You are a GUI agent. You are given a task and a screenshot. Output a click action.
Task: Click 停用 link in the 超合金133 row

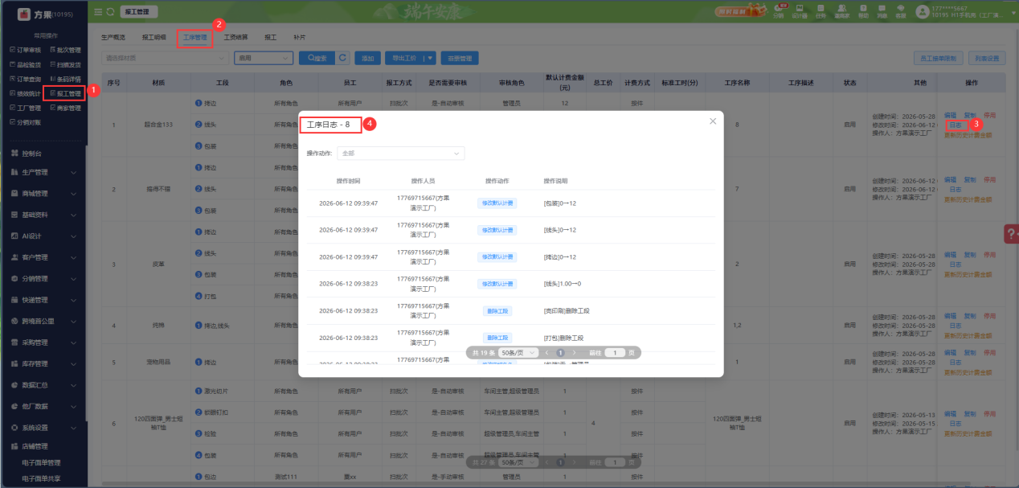coord(990,115)
